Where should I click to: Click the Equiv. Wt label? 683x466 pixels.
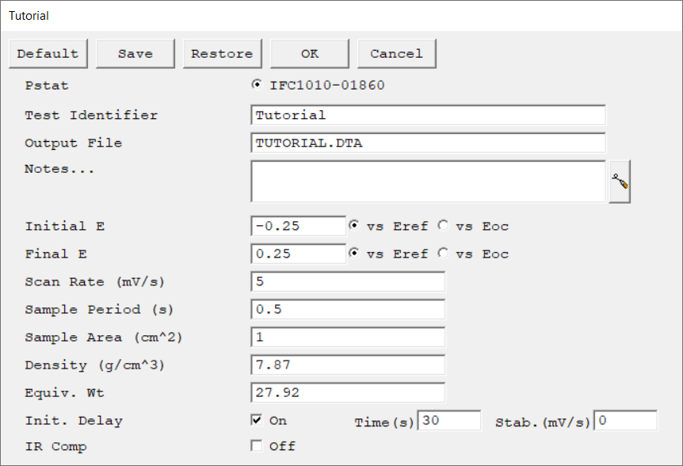(64, 393)
